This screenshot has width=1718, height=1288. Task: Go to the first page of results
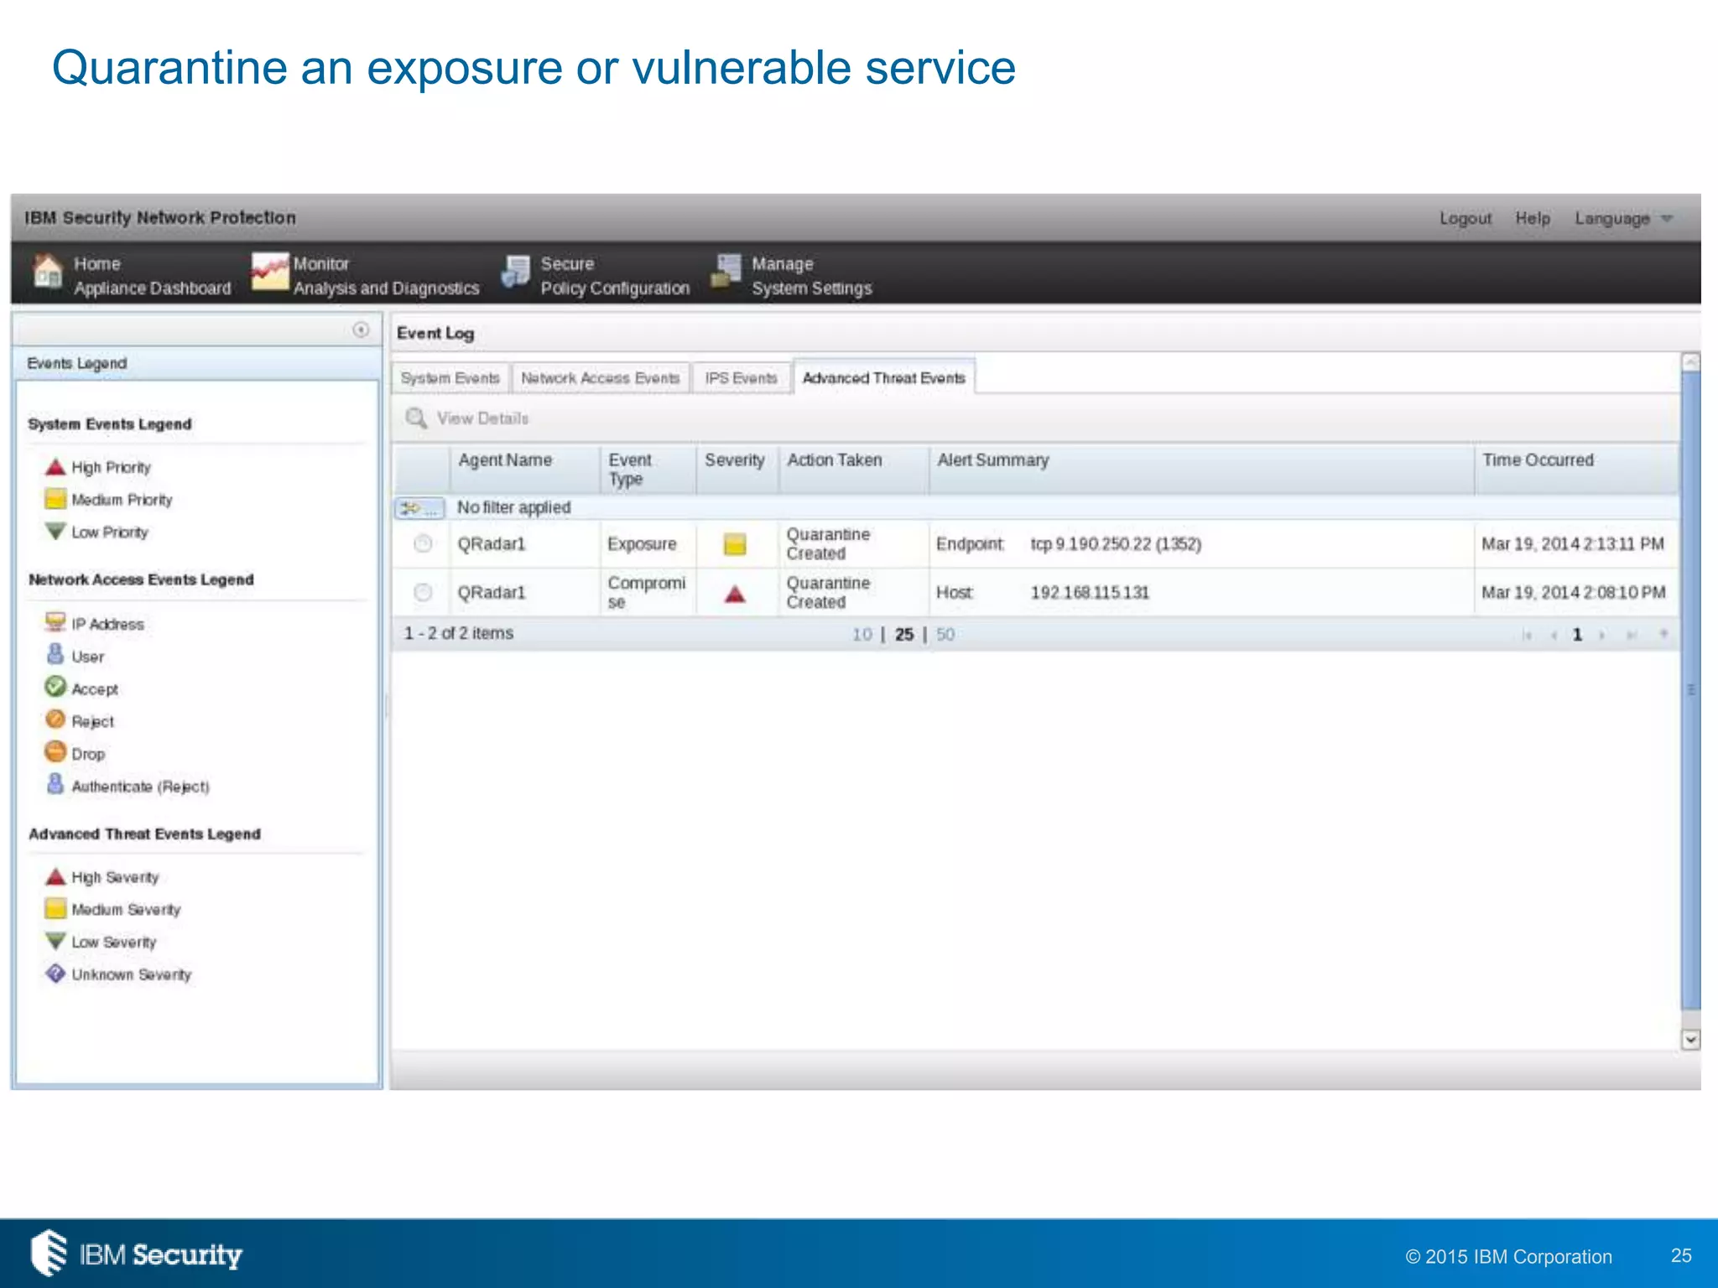1527,635
